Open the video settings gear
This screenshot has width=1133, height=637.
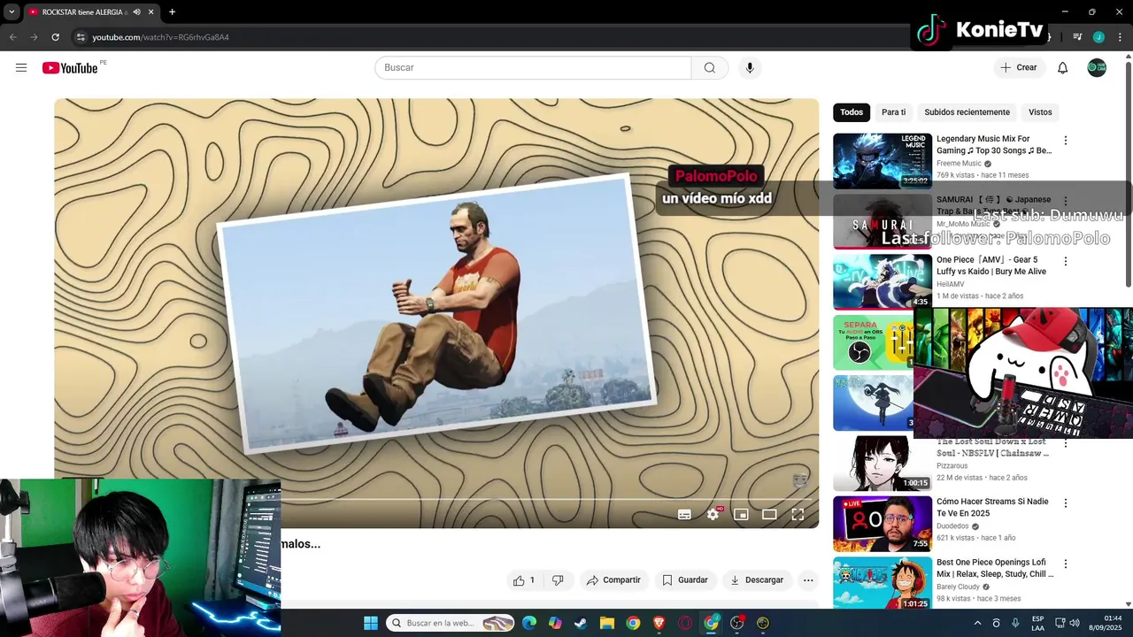pyautogui.click(x=713, y=514)
